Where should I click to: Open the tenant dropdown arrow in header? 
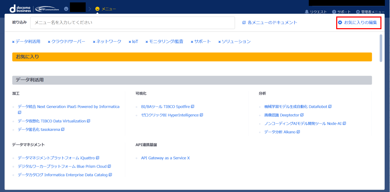tap(66, 9)
